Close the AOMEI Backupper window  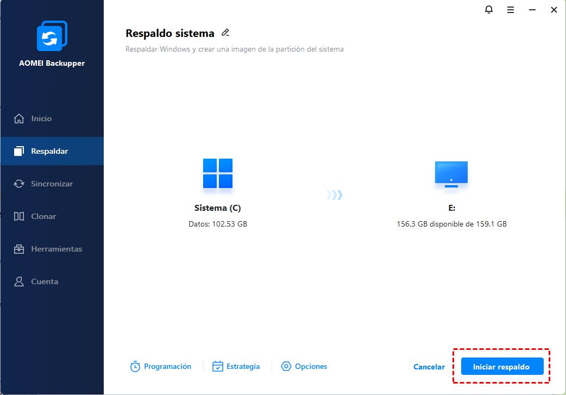tap(554, 10)
